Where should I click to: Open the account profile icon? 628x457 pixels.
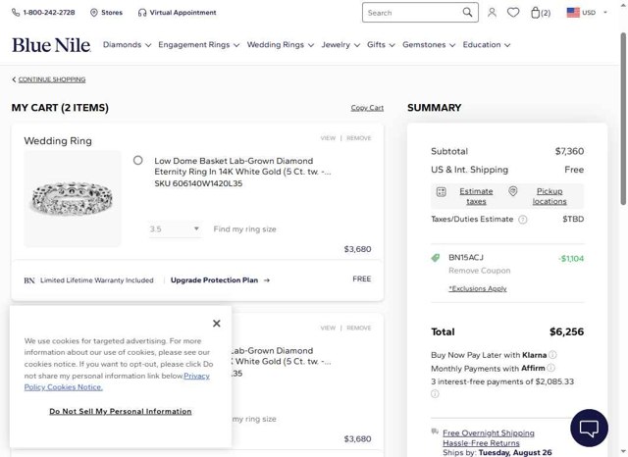coord(493,13)
